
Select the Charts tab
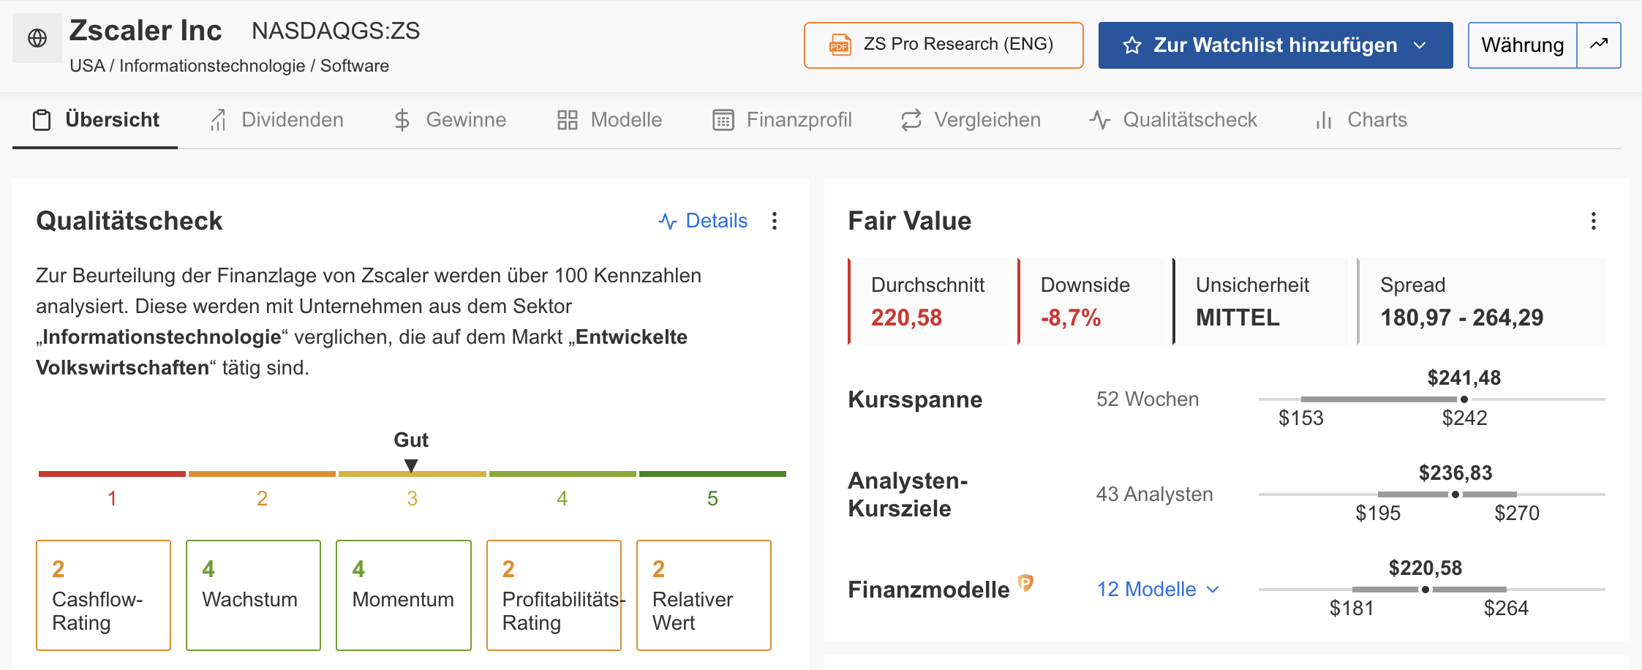click(x=1360, y=120)
